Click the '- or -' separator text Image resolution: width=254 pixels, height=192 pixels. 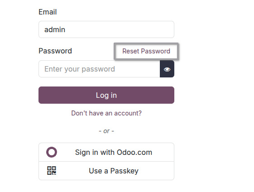[x=106, y=131]
